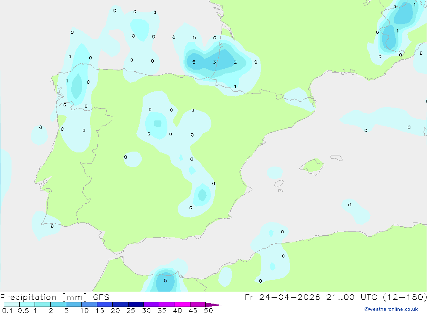Click Mallorca island on the map
This screenshot has width=427, height=313.
pyautogui.click(x=312, y=166)
